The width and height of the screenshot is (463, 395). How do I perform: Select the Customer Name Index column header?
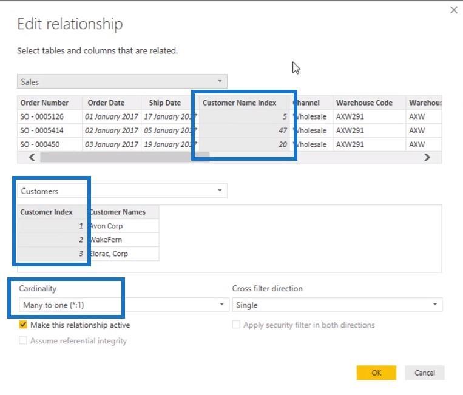[x=244, y=103]
